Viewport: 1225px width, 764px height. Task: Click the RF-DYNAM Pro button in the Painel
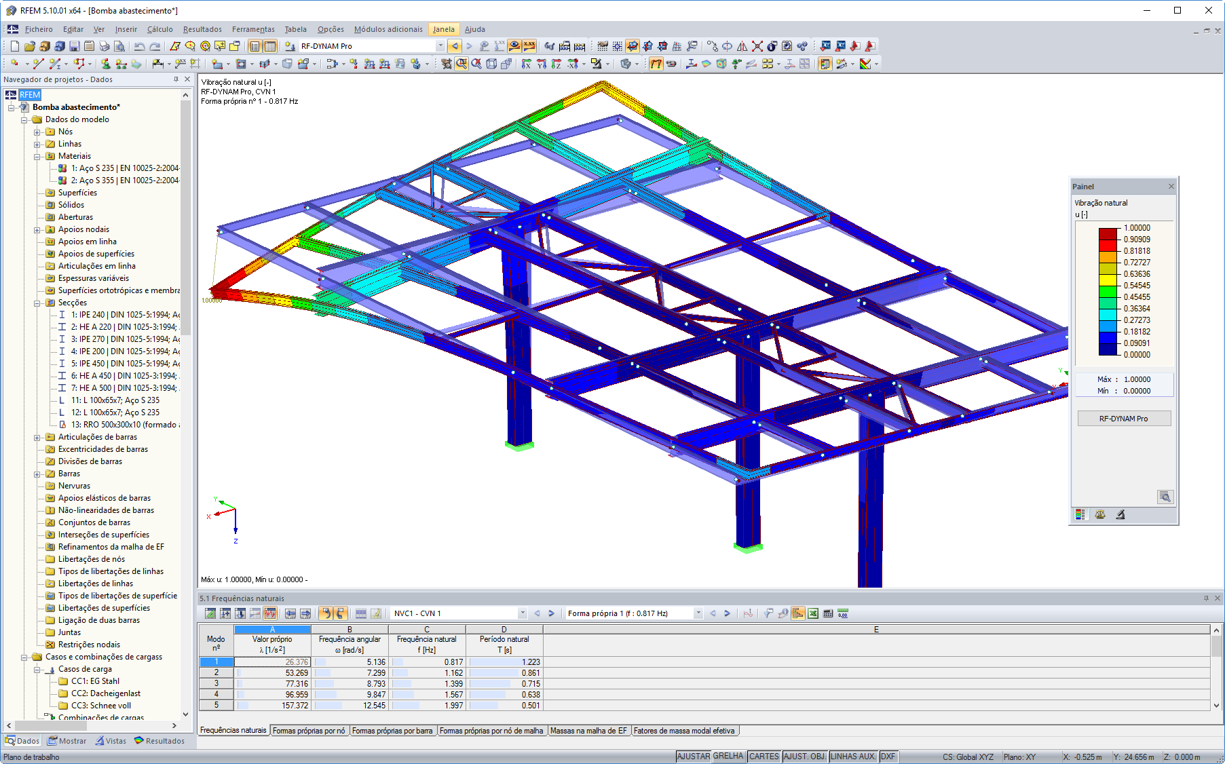(1123, 418)
